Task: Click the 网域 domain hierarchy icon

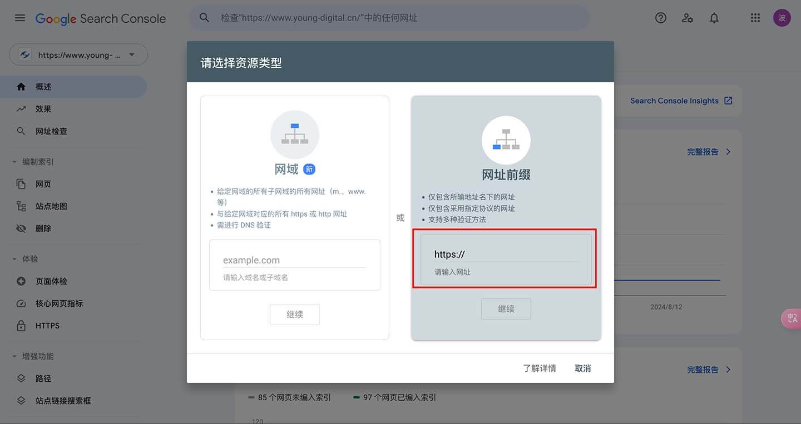Action: (x=295, y=134)
